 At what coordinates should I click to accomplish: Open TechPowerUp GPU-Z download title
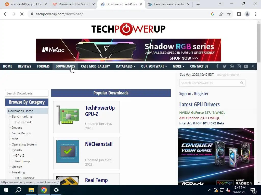[x=100, y=111]
